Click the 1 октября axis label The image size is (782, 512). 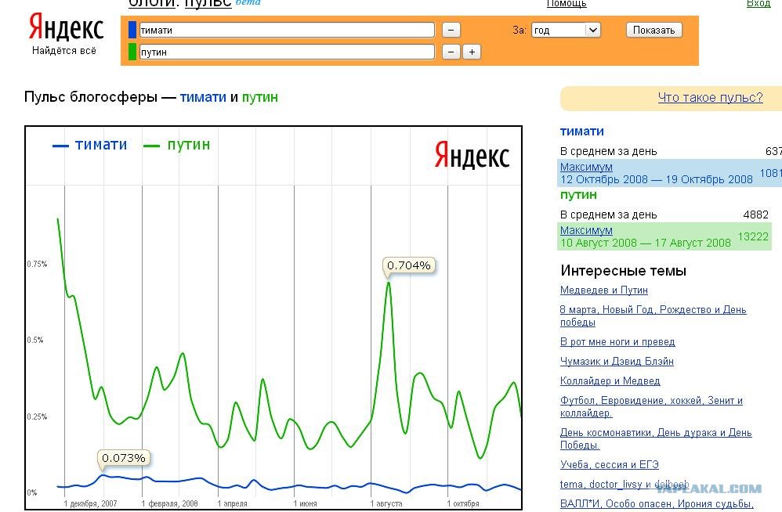pyautogui.click(x=463, y=503)
